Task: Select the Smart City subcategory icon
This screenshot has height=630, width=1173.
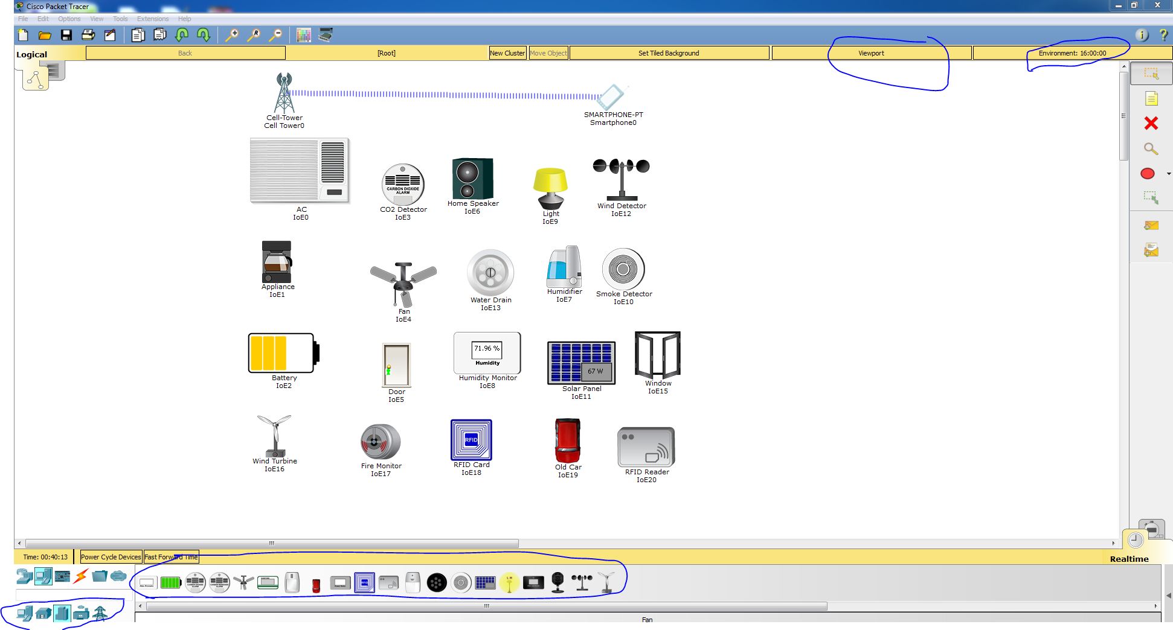Action: pyautogui.click(x=62, y=614)
